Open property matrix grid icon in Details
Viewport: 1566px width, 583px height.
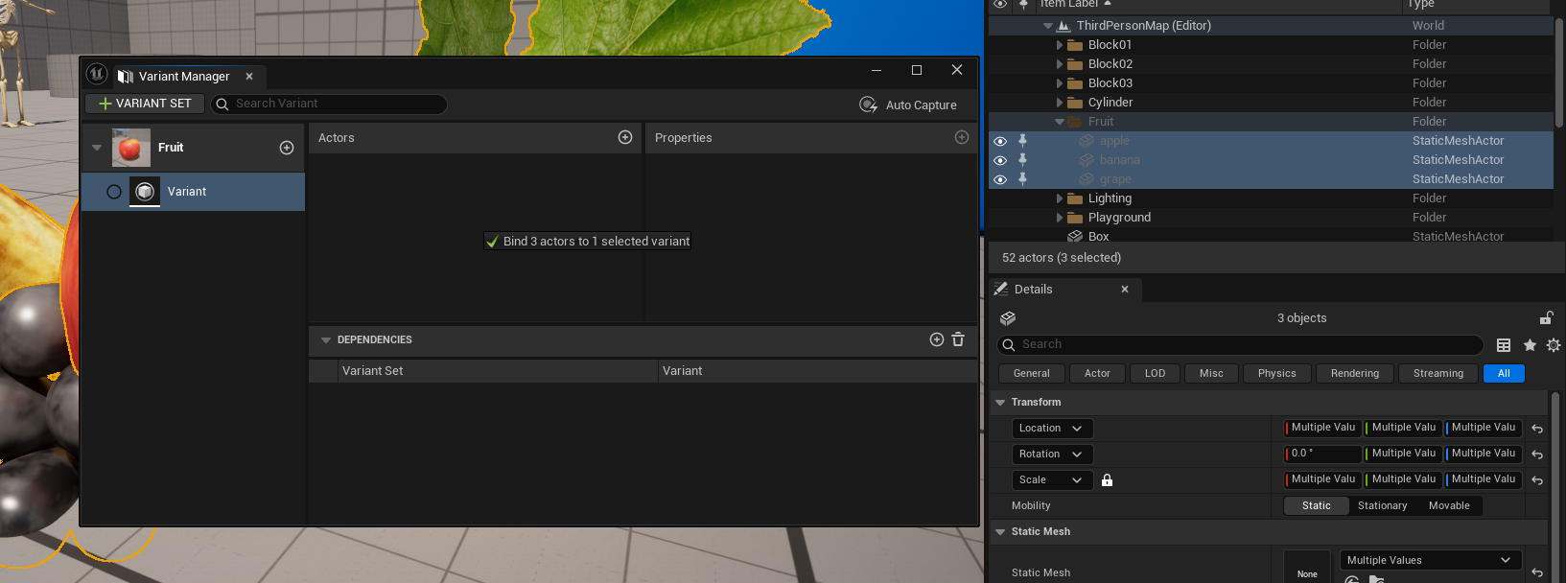pyautogui.click(x=1504, y=345)
